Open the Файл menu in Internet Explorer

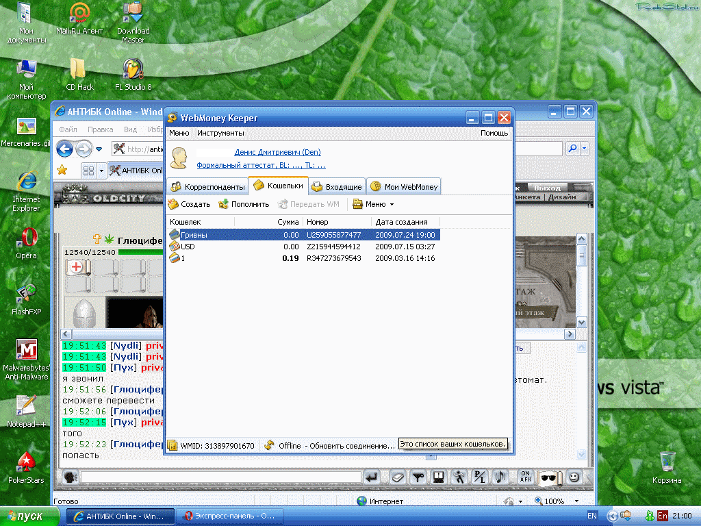[68, 129]
